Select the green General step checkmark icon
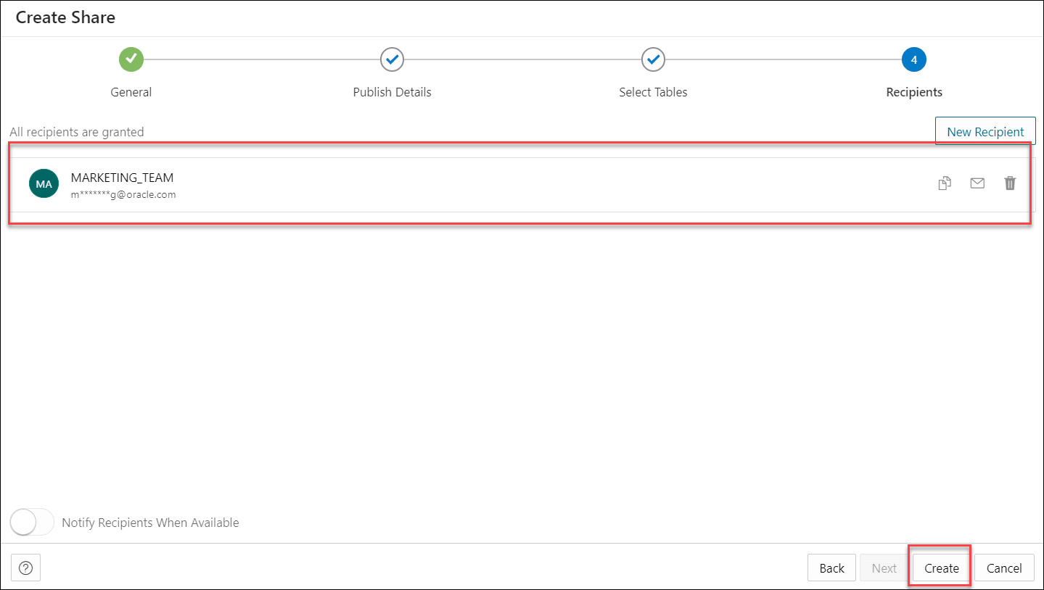 click(x=131, y=59)
